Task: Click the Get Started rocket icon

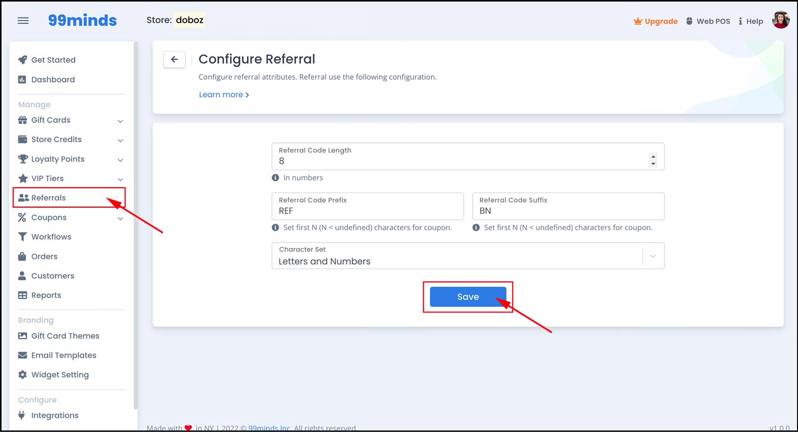Action: coord(22,60)
